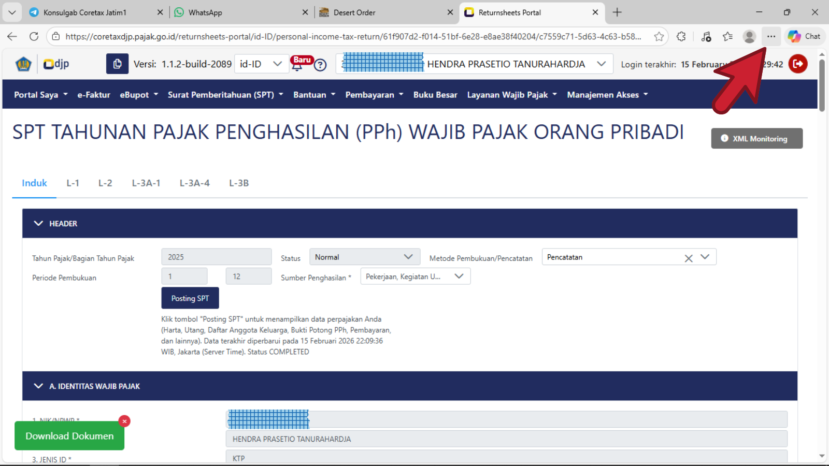Click the Posting SPT button
The width and height of the screenshot is (829, 466).
[x=190, y=298]
